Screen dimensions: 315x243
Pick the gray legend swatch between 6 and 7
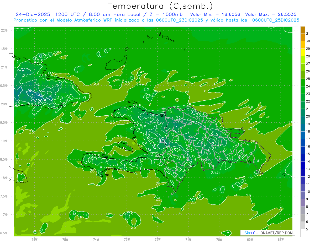click(x=303, y=218)
